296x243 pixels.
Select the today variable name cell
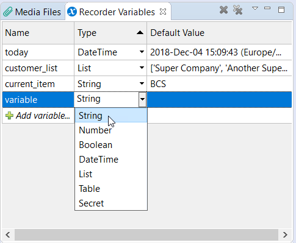tap(38, 52)
